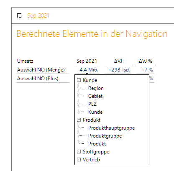This screenshot has width=174, height=171.
Task: Choose PLZ under Kunde dimension
Action: click(x=92, y=104)
